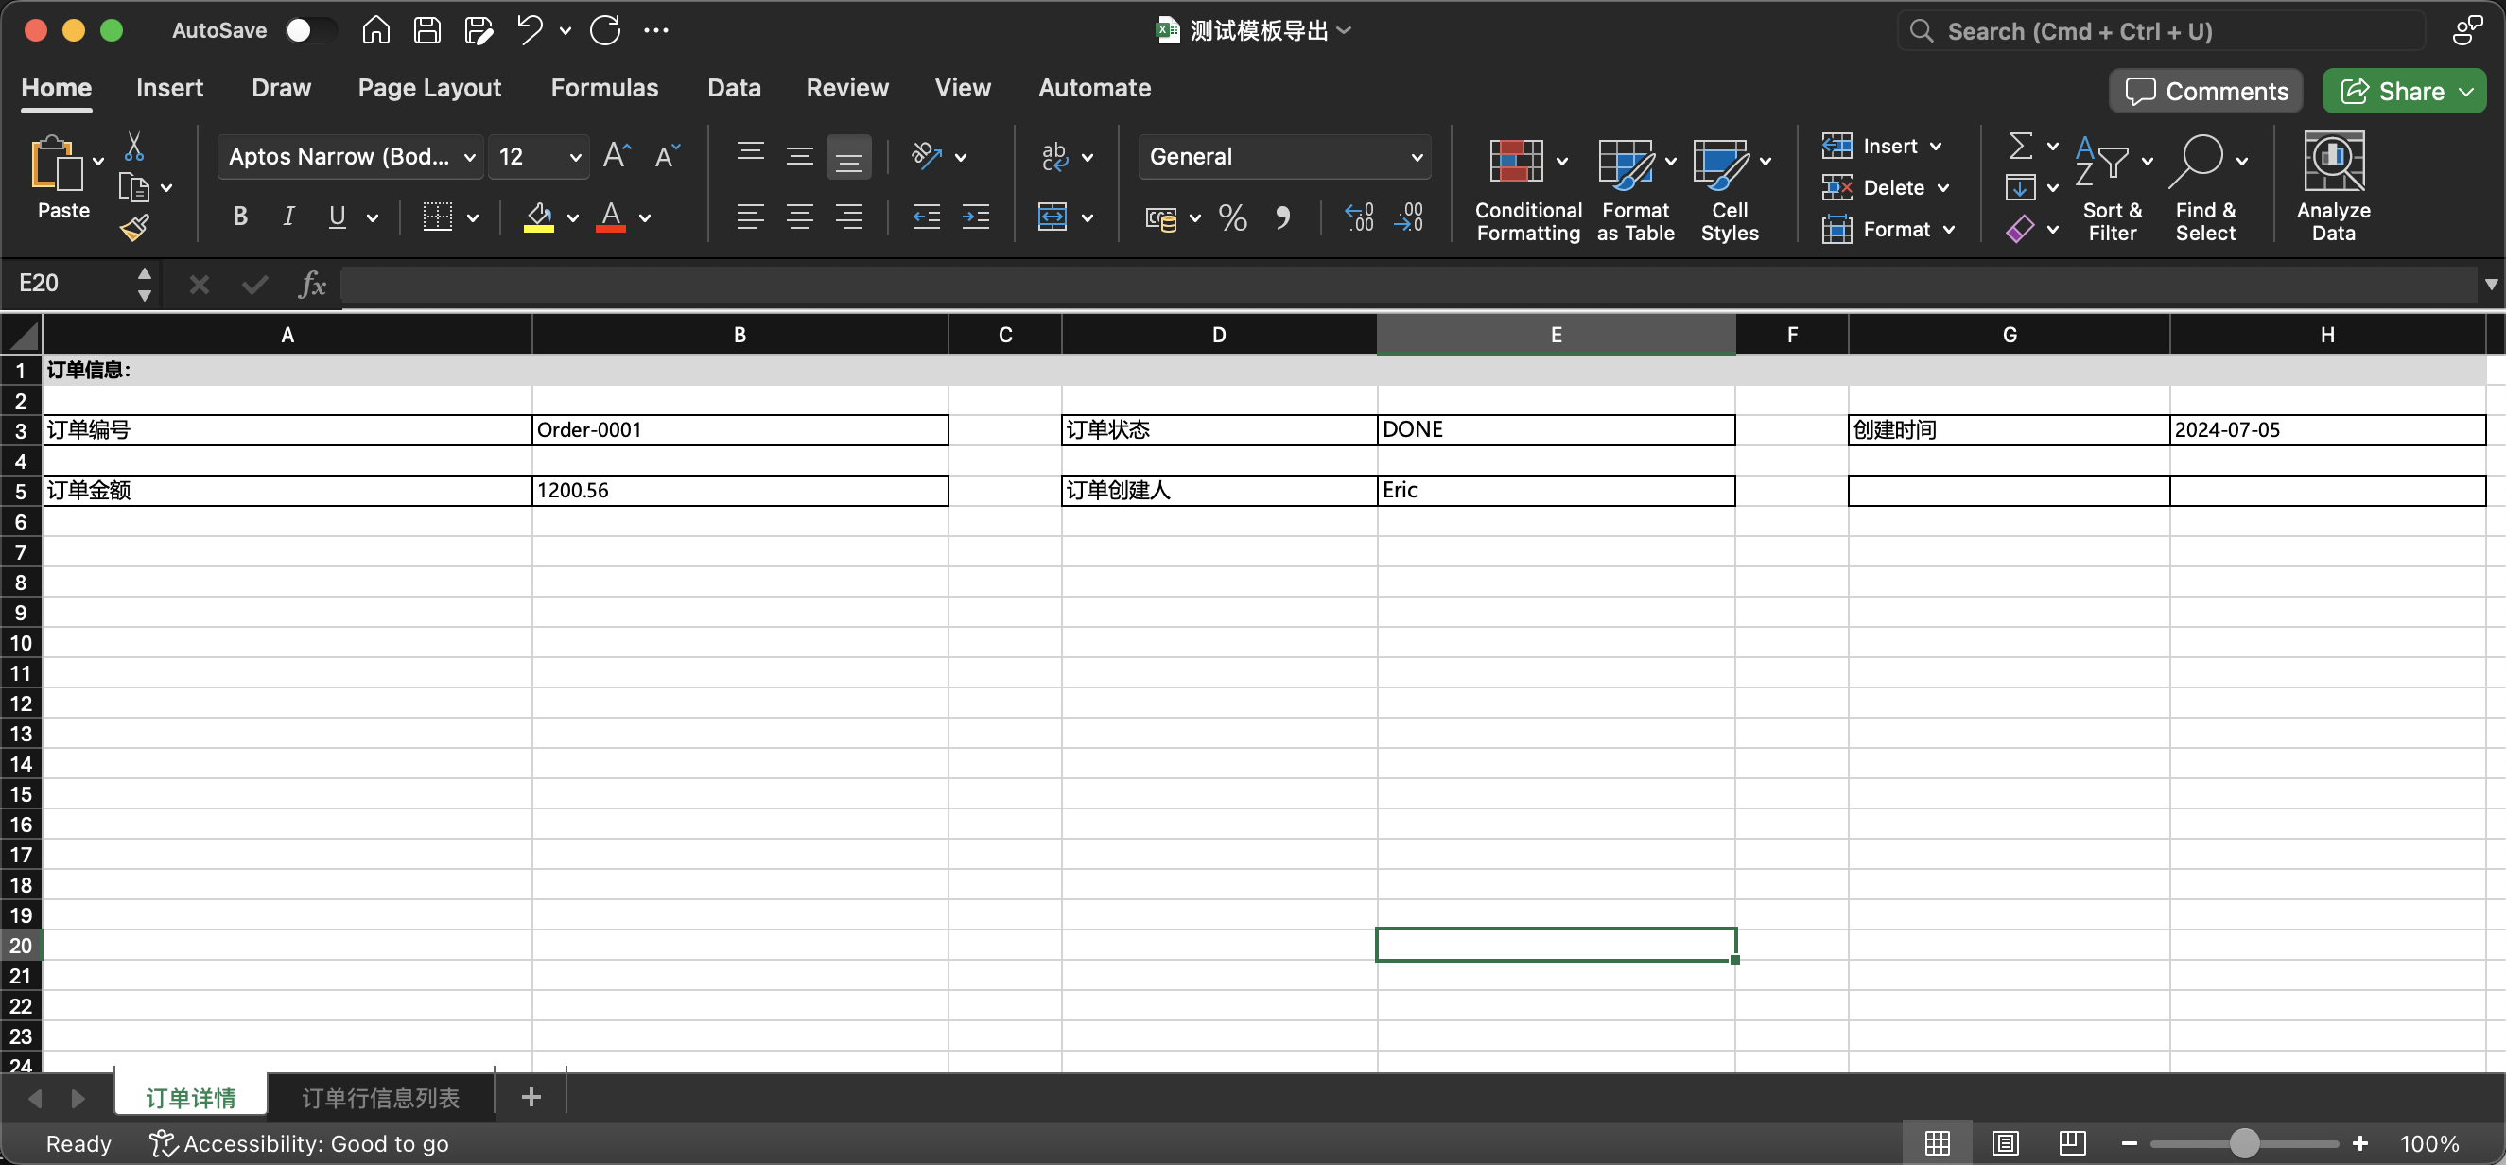Image resolution: width=2506 pixels, height=1165 pixels.
Task: Open the General number format dropdown
Action: tap(1417, 158)
